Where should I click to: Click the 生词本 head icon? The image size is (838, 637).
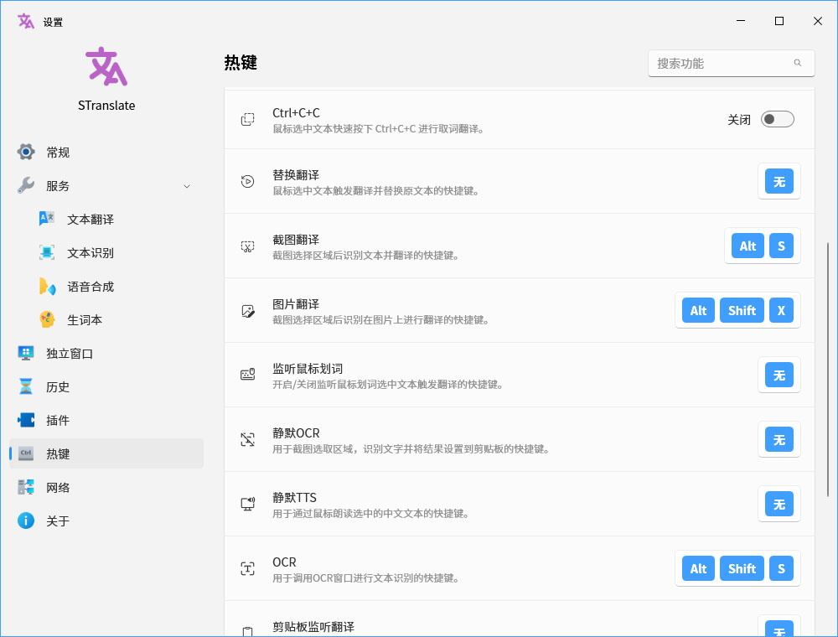tap(47, 319)
